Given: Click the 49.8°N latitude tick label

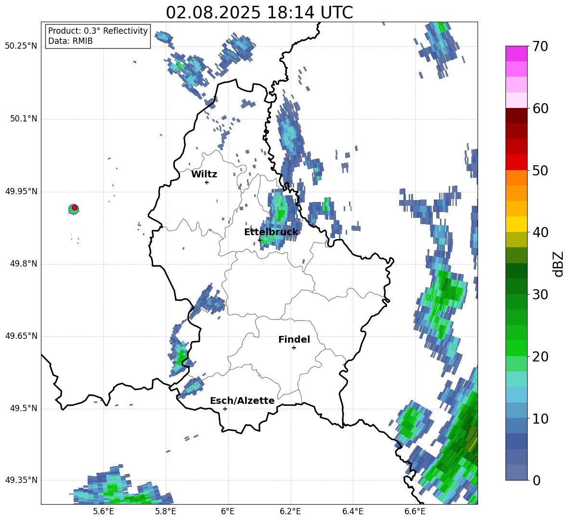Looking at the screenshot, I should click(x=23, y=264).
